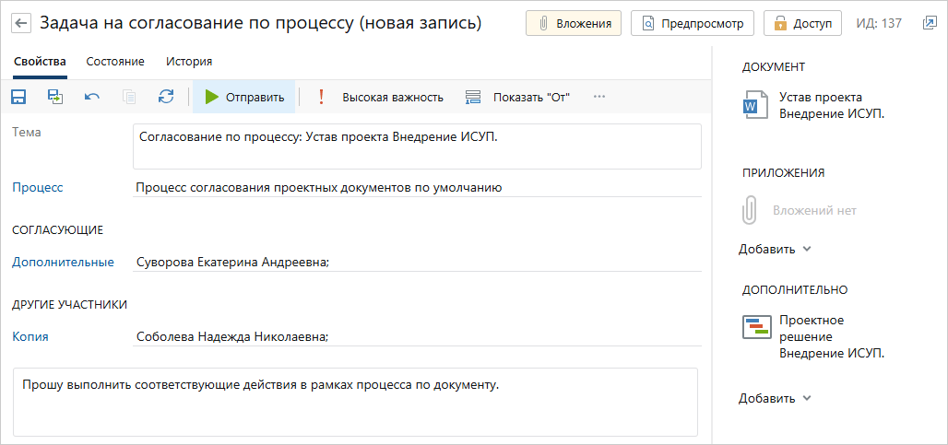
Task: Save the task with the floppy disk icon
Action: coord(18,97)
